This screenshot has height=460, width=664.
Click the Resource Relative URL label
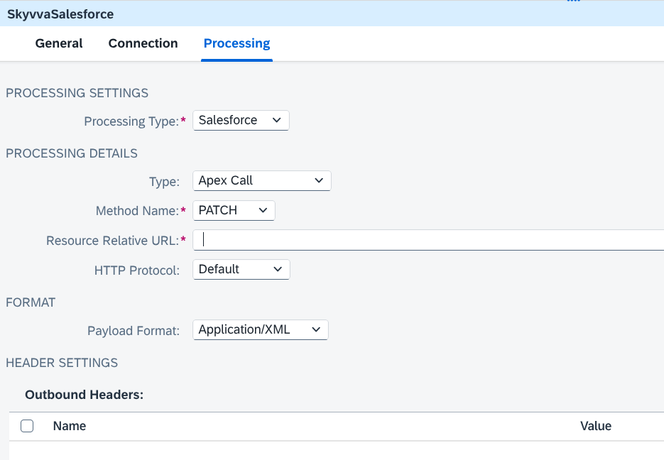click(x=113, y=241)
